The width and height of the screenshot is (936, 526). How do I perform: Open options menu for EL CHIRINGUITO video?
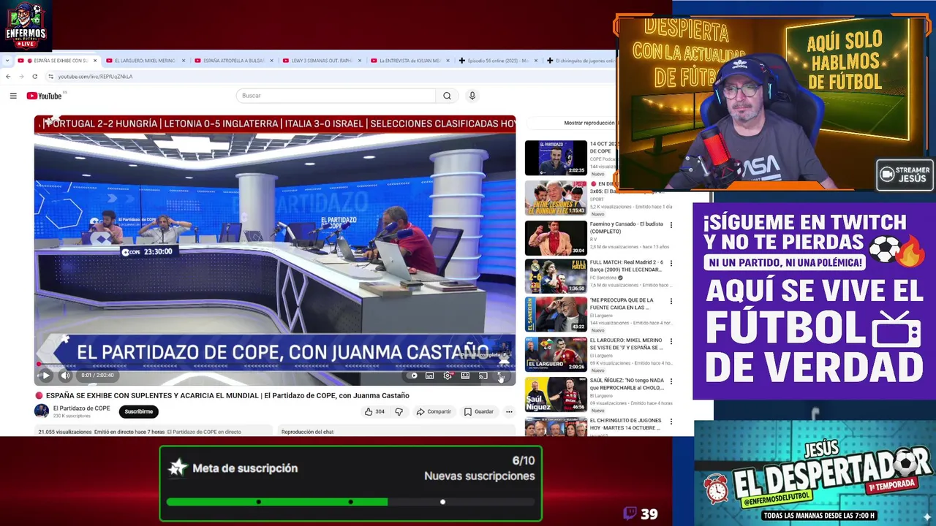click(671, 422)
